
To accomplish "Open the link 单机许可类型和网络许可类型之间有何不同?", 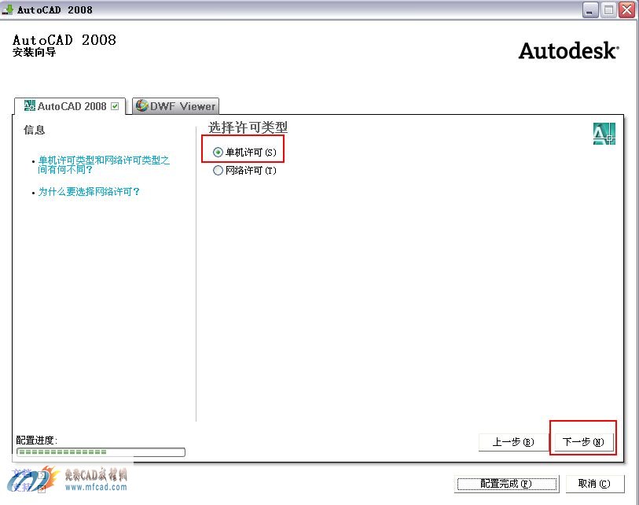I will click(104, 164).
